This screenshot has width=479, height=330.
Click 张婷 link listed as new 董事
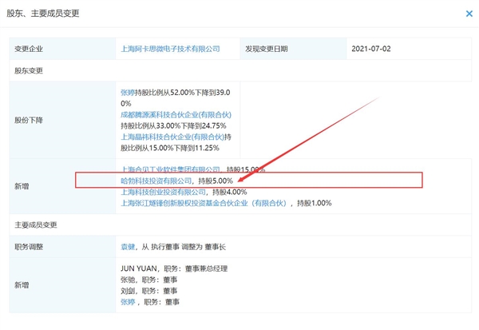tap(128, 303)
